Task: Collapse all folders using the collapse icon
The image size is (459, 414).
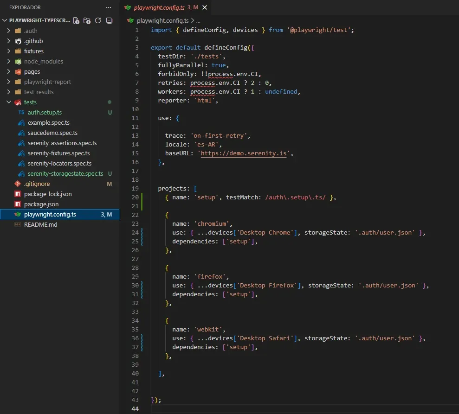Action: click(109, 20)
